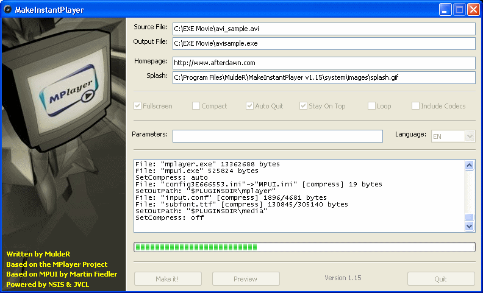Close the MakeInstantPlayer window
The image size is (483, 293).
(x=473, y=10)
